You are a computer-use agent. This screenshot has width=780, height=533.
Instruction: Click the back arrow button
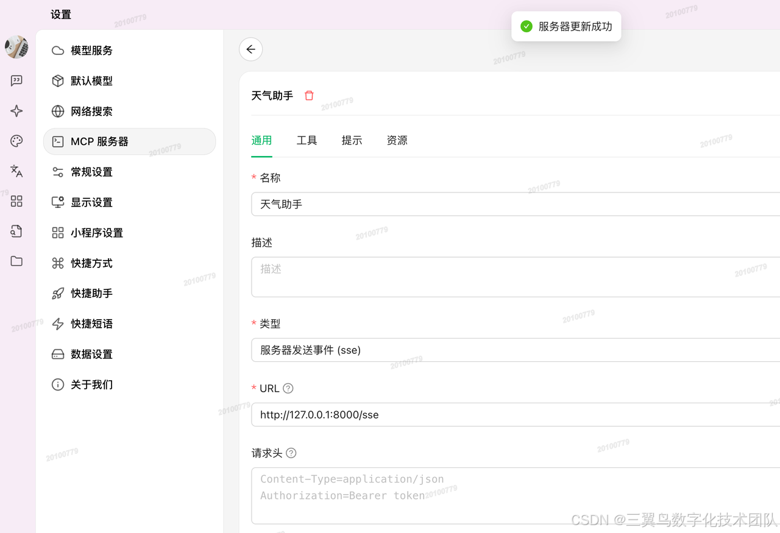(251, 49)
